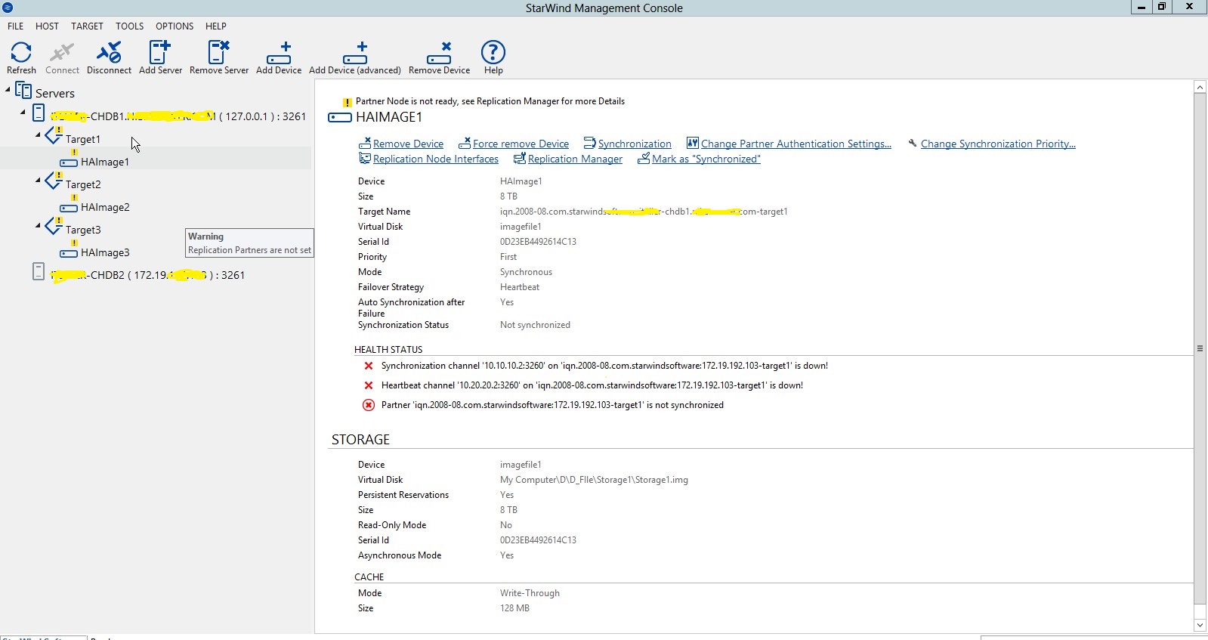
Task: Click the Servers root icon in tree
Action: tap(23, 91)
